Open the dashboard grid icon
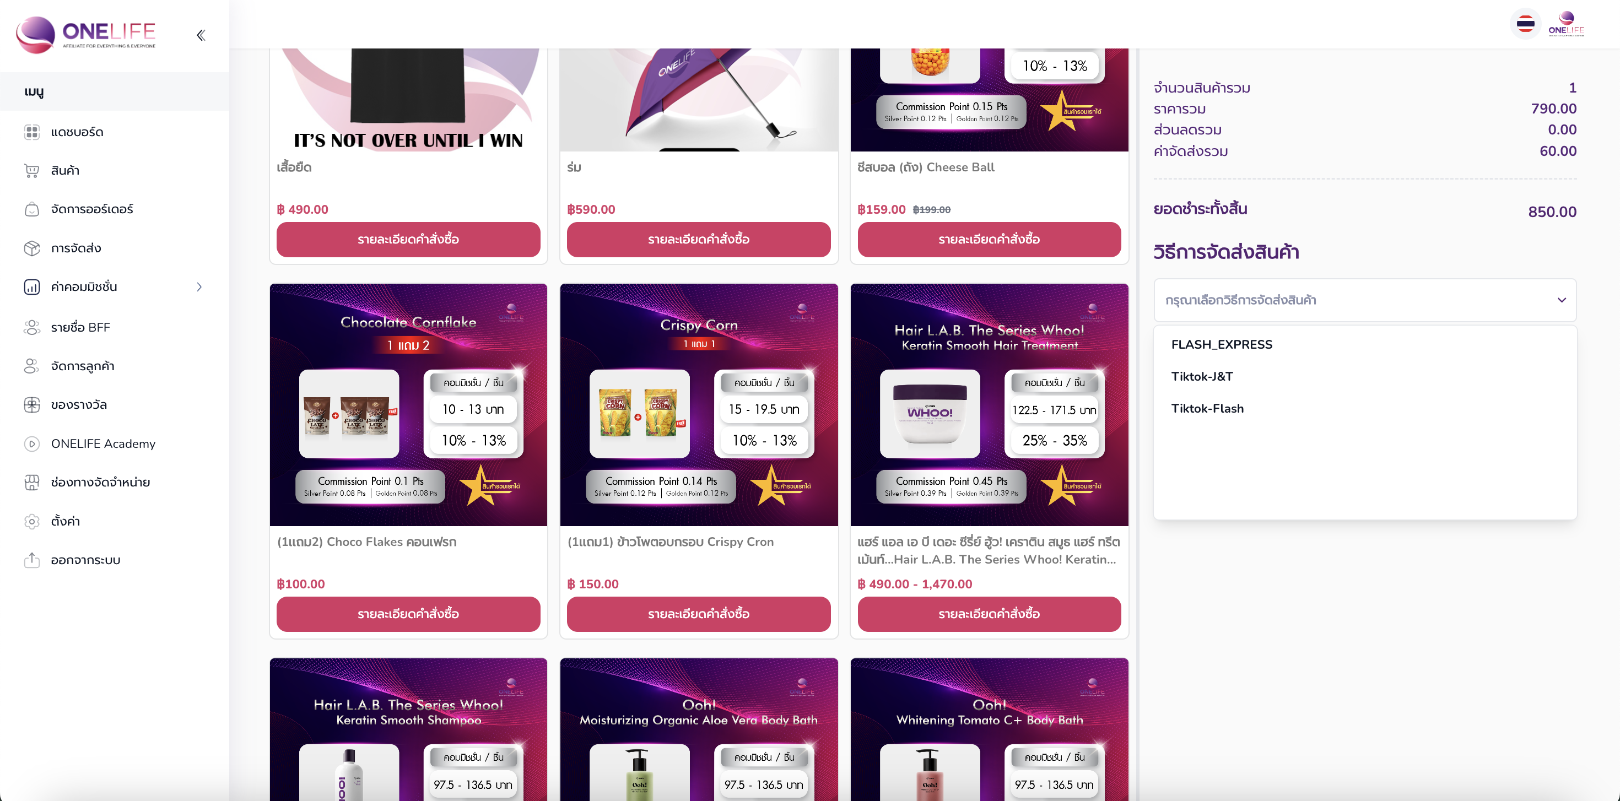 (31, 132)
